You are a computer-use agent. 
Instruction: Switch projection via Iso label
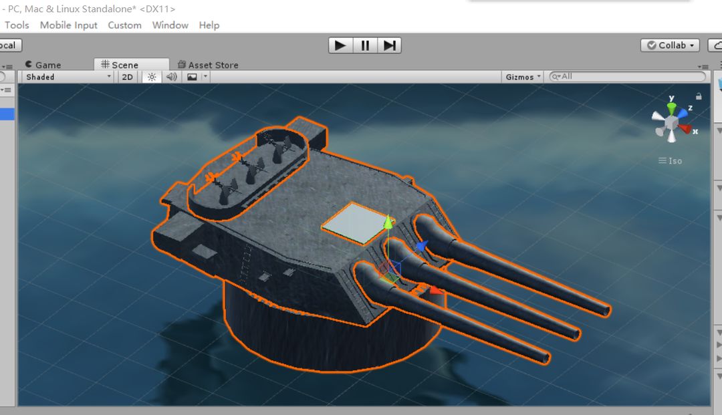(671, 161)
